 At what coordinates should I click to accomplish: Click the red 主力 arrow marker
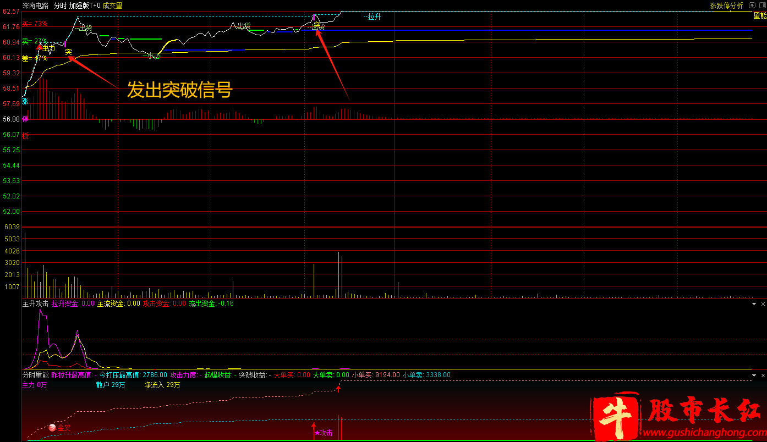[39, 48]
